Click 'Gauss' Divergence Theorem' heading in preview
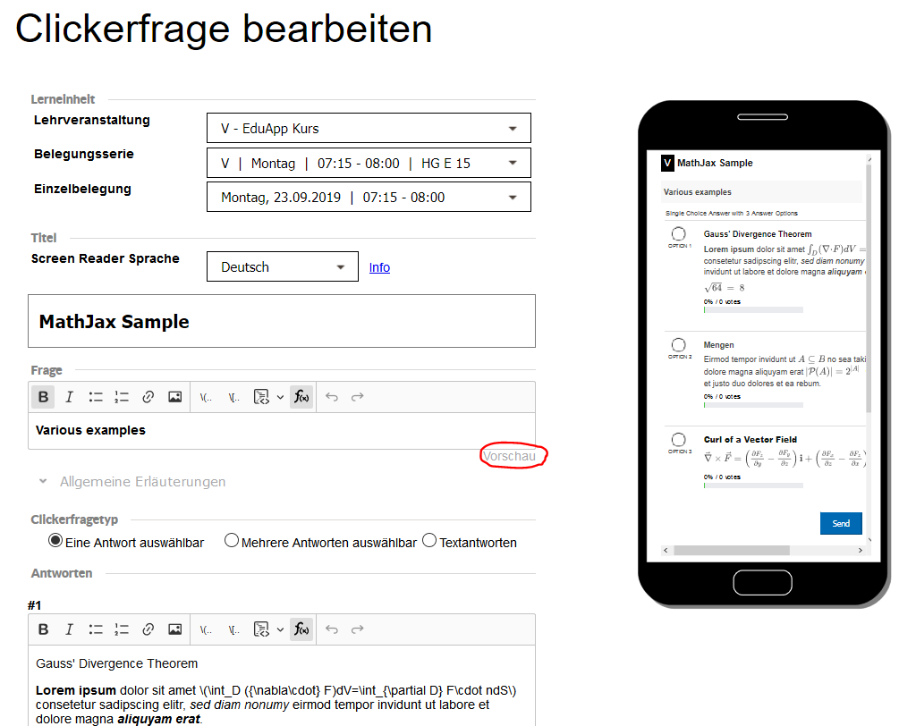The image size is (916, 726). tap(758, 234)
